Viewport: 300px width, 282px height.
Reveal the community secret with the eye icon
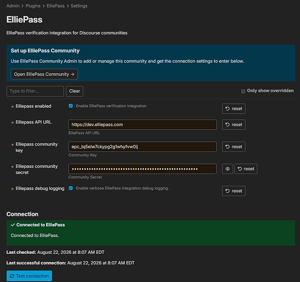[x=228, y=169]
